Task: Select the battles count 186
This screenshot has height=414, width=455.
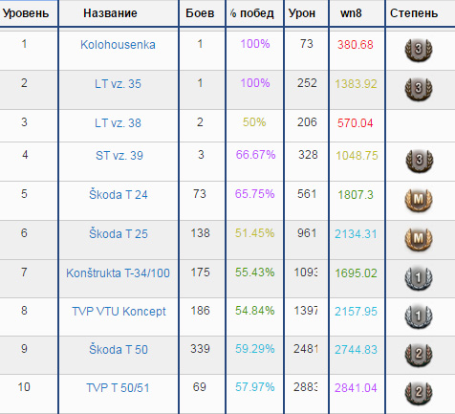Action: pos(200,311)
